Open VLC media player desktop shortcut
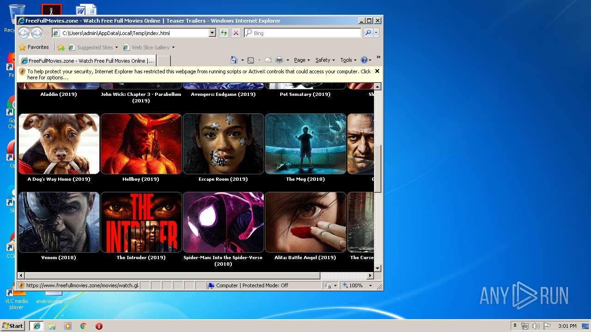Viewport: 591px width, 332px height. [16, 298]
